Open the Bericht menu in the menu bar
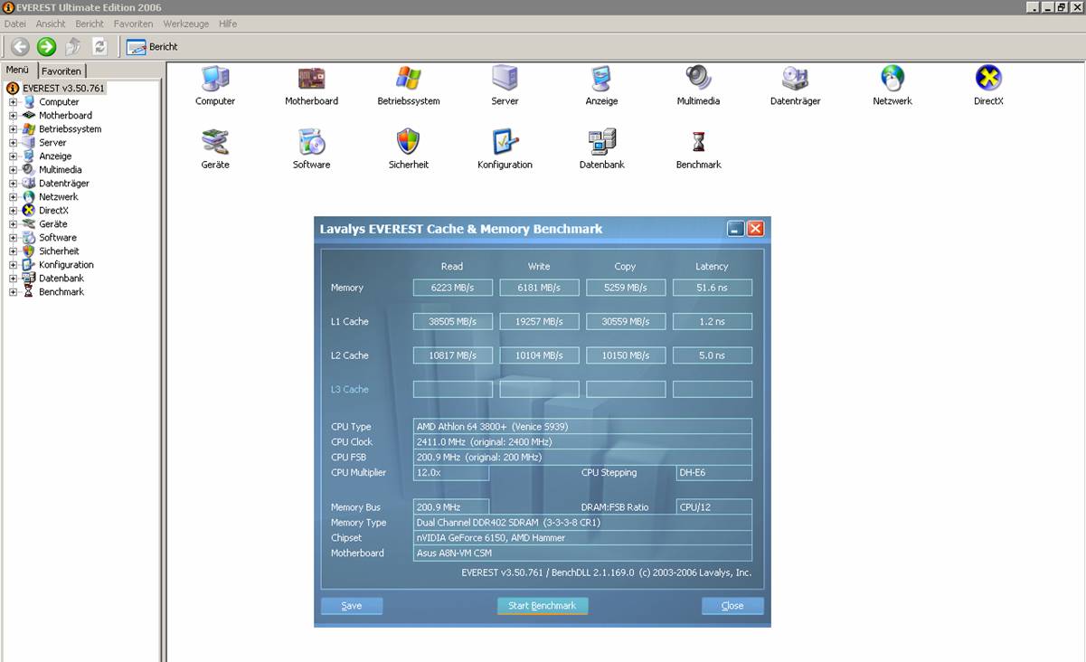Viewport: 1086px width, 662px height. point(90,24)
